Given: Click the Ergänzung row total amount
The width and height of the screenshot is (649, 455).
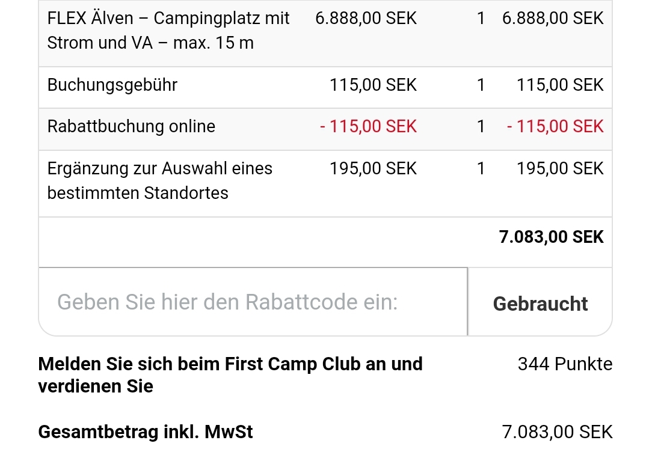Looking at the screenshot, I should pyautogui.click(x=559, y=169).
